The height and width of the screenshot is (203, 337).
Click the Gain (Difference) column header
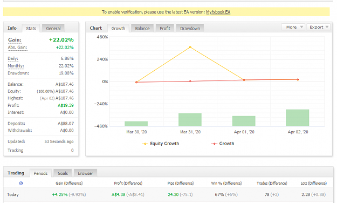point(69,183)
